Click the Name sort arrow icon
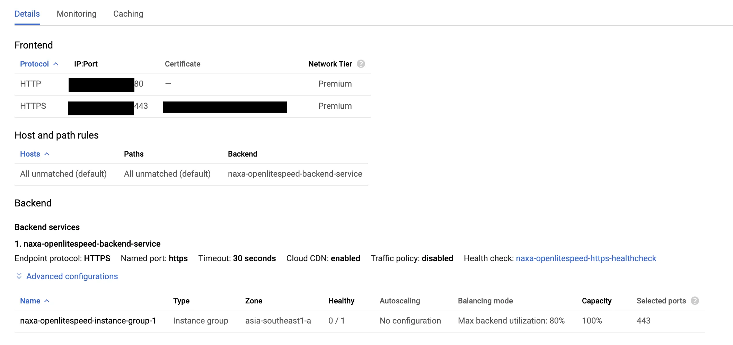Image resolution: width=733 pixels, height=345 pixels. click(47, 301)
